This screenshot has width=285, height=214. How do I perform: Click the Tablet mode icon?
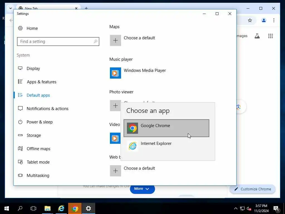click(20, 162)
